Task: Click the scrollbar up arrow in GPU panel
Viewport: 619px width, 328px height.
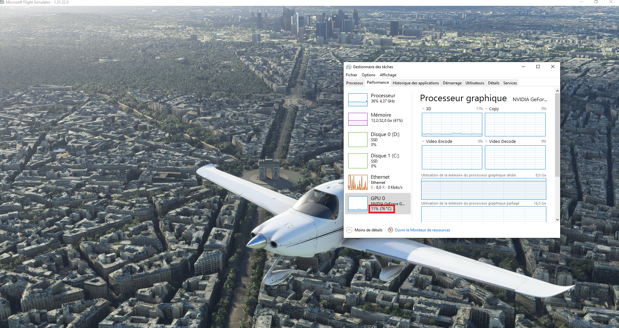Action: 557,91
